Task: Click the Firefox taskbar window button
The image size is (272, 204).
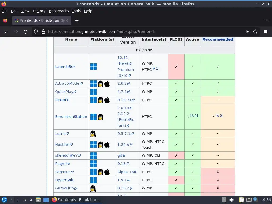Action: [77, 200]
